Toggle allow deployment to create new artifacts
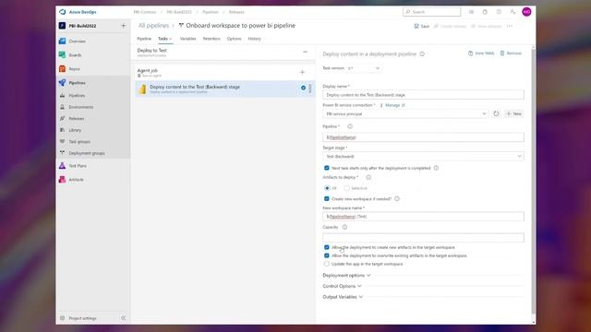The height and width of the screenshot is (332, 591). pos(326,247)
